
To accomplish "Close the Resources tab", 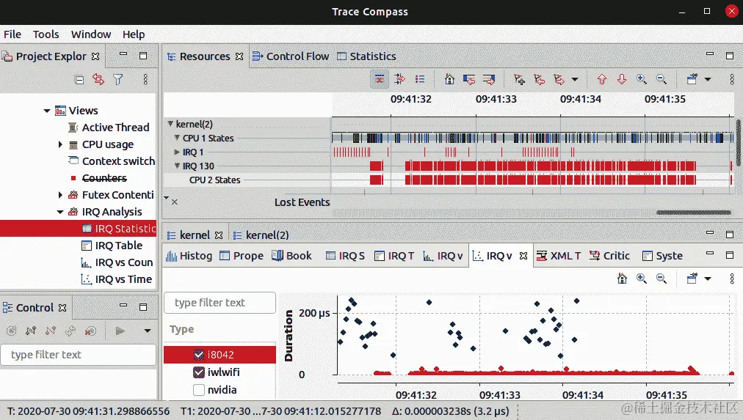I will [x=239, y=56].
